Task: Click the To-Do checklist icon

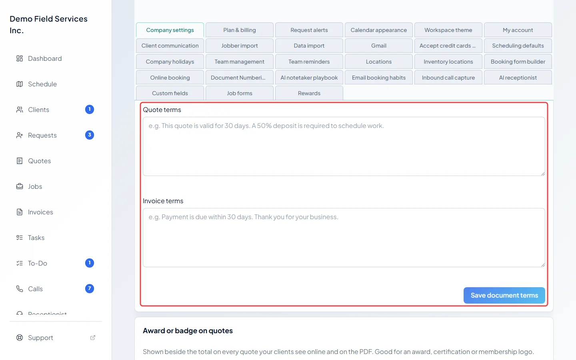Action: click(x=20, y=263)
